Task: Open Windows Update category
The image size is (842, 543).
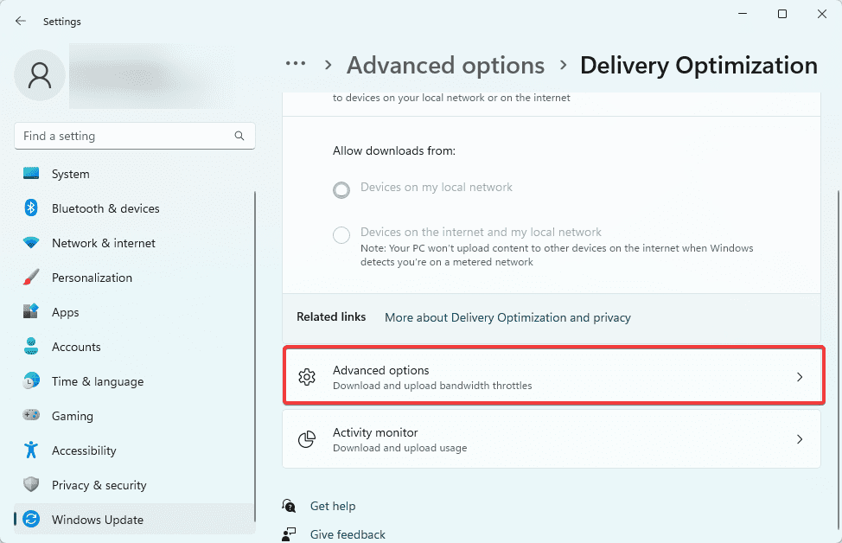Action: (134, 520)
